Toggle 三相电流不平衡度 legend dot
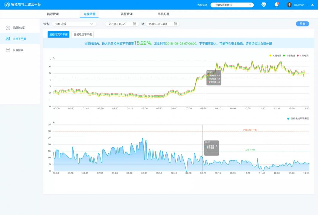The width and height of the screenshot is (318, 215). (x=288, y=119)
